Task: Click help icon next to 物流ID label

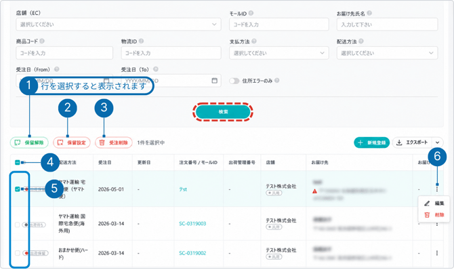Action: (x=142, y=41)
